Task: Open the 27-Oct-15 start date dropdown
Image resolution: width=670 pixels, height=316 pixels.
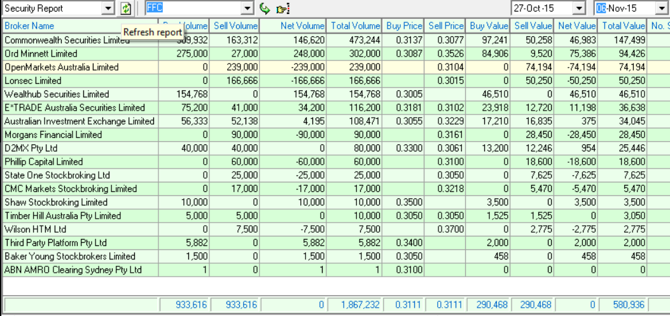Action: pyautogui.click(x=579, y=8)
